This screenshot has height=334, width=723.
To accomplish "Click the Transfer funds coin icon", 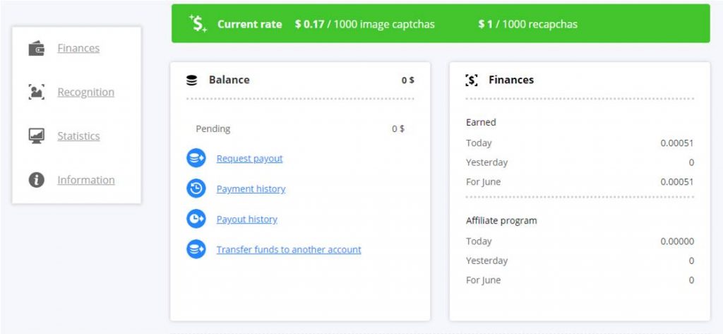I will click(x=196, y=249).
